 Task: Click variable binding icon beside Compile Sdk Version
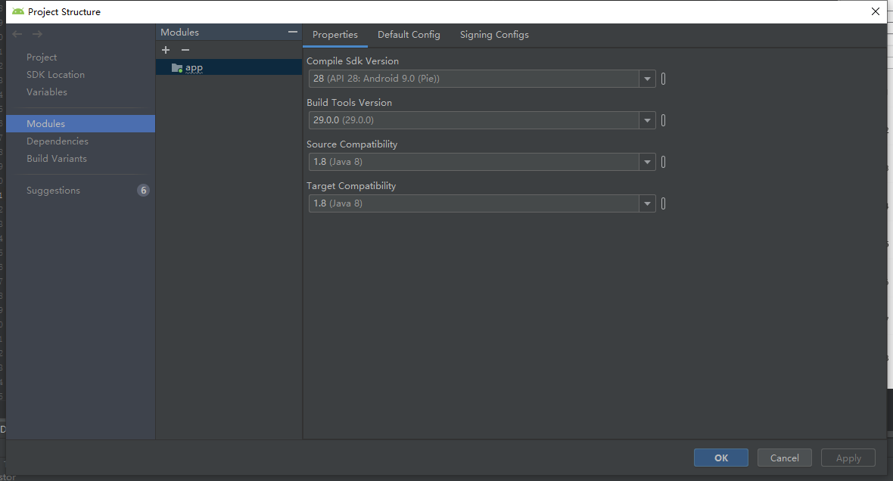click(x=664, y=79)
